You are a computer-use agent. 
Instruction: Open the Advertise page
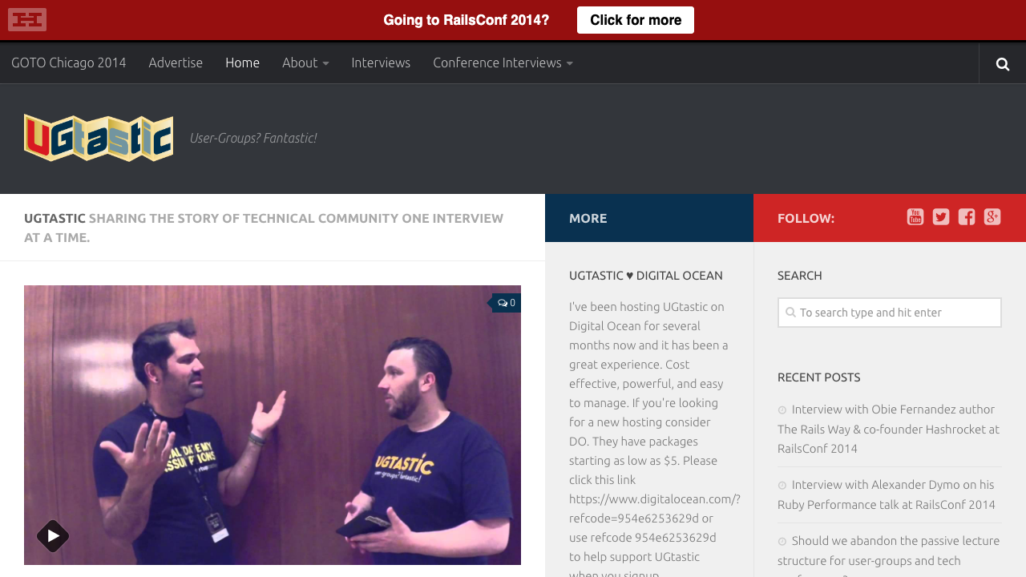(176, 63)
